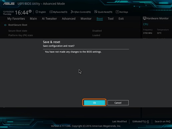Open the Ai Tweaker tab
The image size is (172, 129).
click(49, 19)
